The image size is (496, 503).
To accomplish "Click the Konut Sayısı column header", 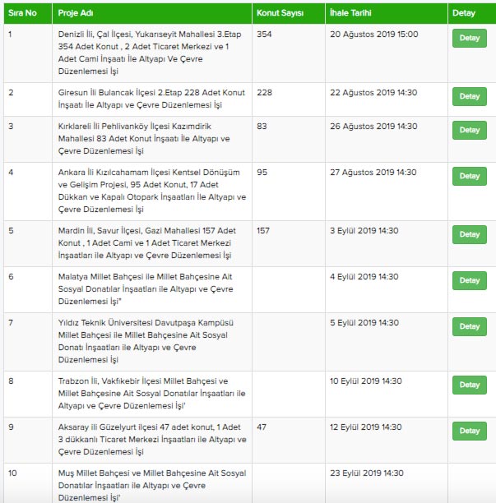I will pos(279,14).
